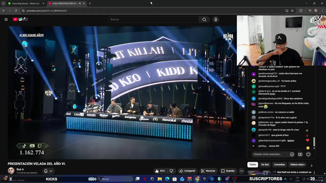Click the chat message 'que grande el keo'
Viewport: 326px width, 183px height.
(x=280, y=135)
